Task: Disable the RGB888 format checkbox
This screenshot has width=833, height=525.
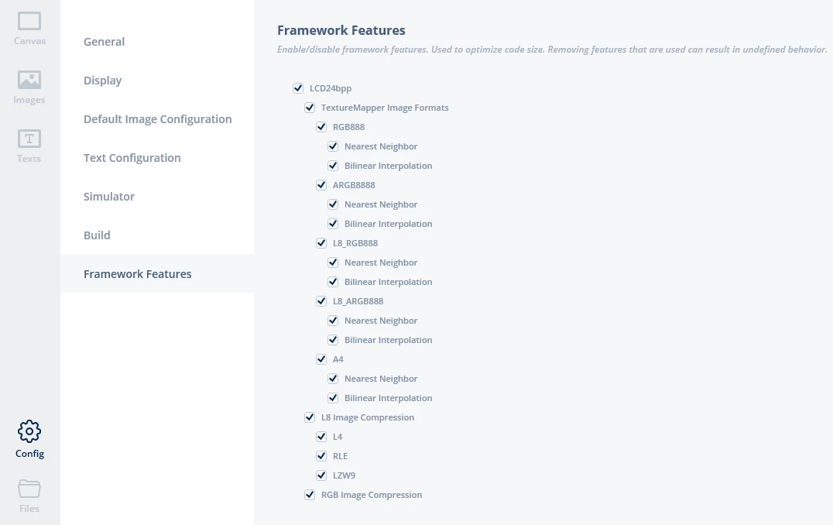Action: pos(321,127)
